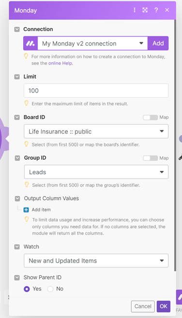Click the expand dialog fullscreen icon
182x318 pixels.
click(145, 10)
